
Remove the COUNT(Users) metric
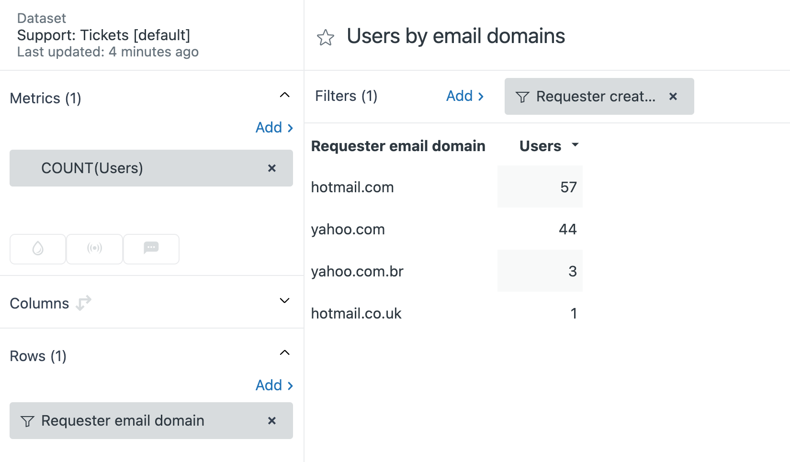272,168
